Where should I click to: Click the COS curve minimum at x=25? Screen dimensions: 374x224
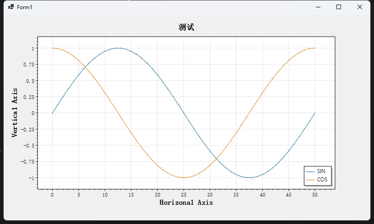coord(184,178)
